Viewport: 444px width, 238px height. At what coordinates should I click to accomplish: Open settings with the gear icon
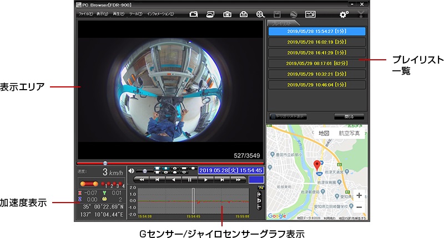click(x=344, y=14)
